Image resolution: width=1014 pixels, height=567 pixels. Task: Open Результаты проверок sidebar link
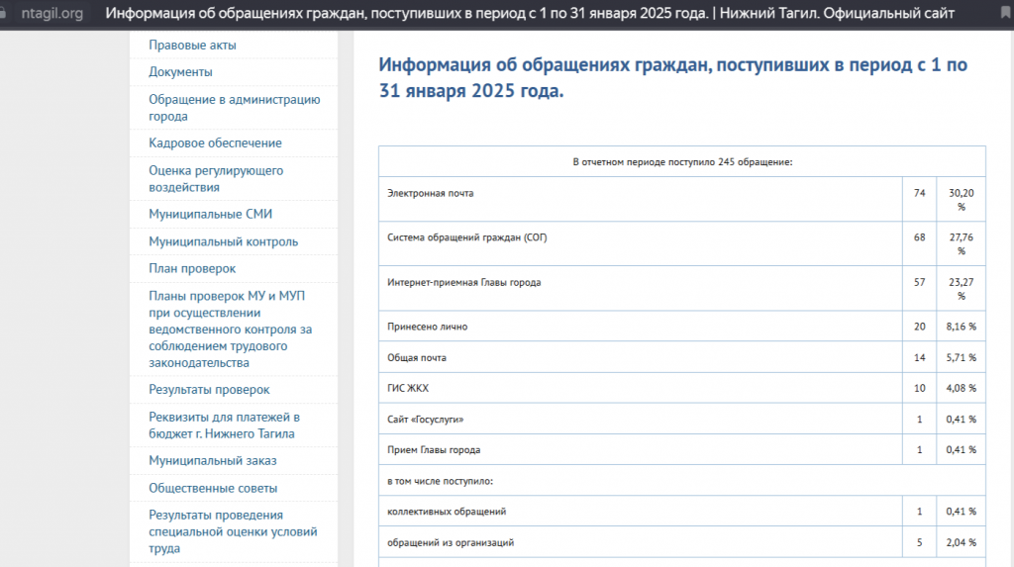(209, 390)
